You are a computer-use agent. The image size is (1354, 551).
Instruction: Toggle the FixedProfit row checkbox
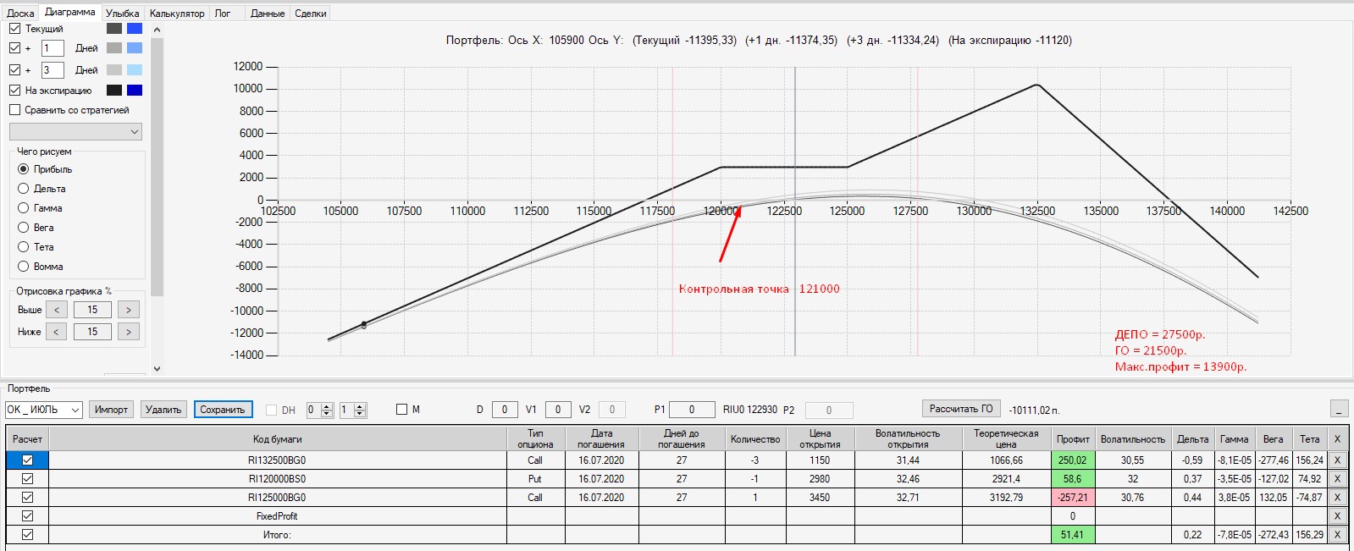(27, 516)
